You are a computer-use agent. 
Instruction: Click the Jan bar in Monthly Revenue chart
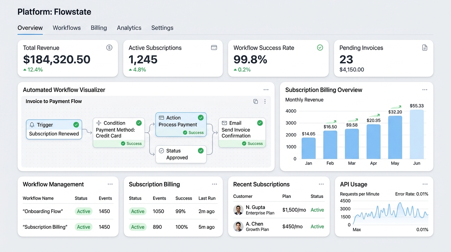(x=308, y=148)
